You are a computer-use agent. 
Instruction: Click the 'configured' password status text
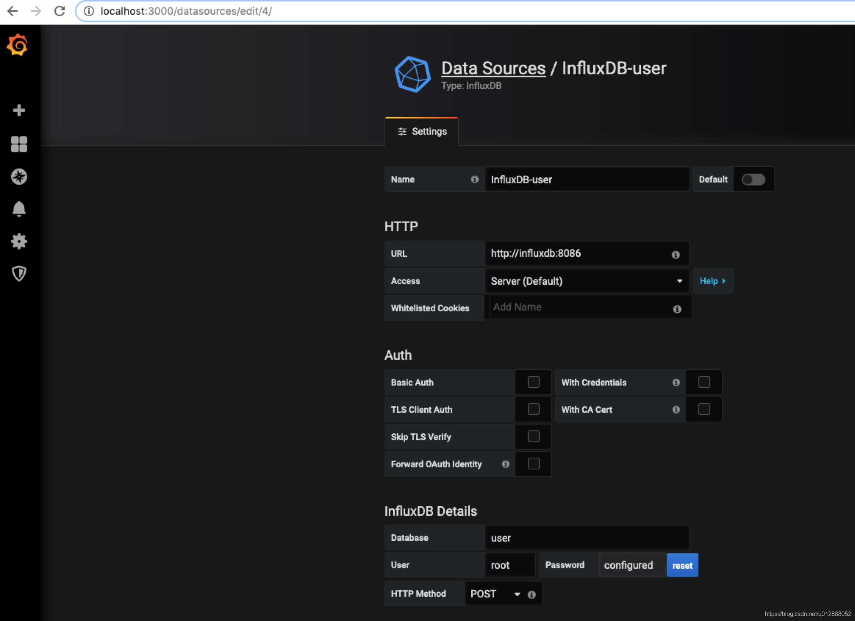pyautogui.click(x=629, y=565)
